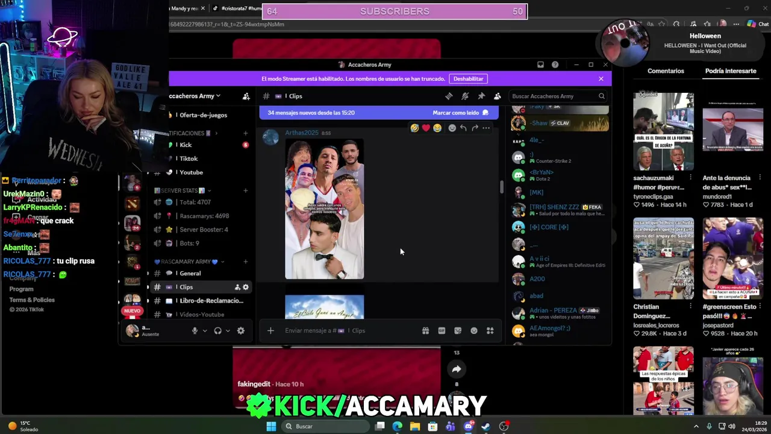This screenshot has height=434, width=771.
Task: Select member Adrian - PEREZA in member list
Action: tap(560, 313)
